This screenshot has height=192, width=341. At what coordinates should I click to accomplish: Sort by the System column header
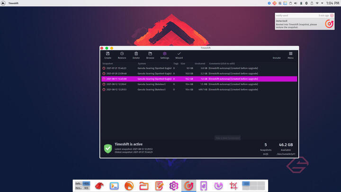(x=142, y=64)
